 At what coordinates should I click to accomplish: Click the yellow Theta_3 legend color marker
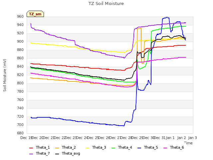pyautogui.click(x=87, y=148)
